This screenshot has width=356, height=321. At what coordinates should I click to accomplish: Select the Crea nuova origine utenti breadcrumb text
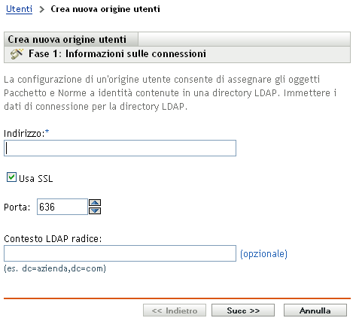coord(105,9)
